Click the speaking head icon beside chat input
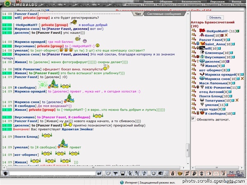Screen dimensions: 247x185 [x=6, y=173]
